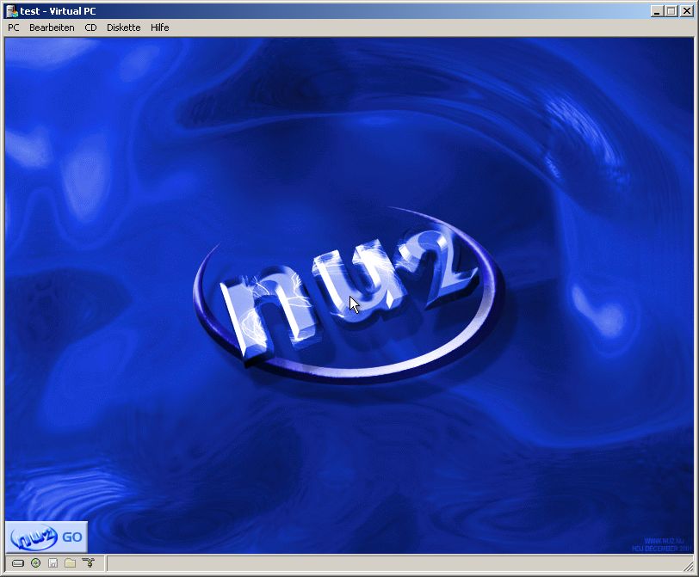Open the Diskette menu

123,28
